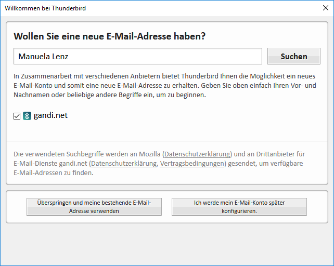Open gandi.net Datenschutzerklärung link
This screenshot has width=334, height=266.
pyautogui.click(x=124, y=164)
